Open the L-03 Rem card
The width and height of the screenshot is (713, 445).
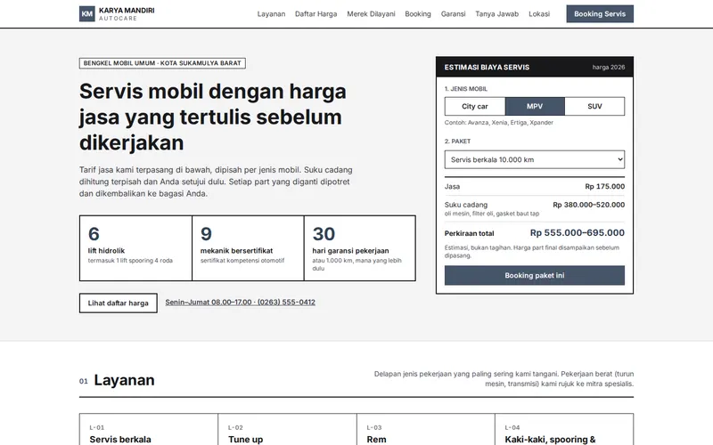[x=426, y=430]
